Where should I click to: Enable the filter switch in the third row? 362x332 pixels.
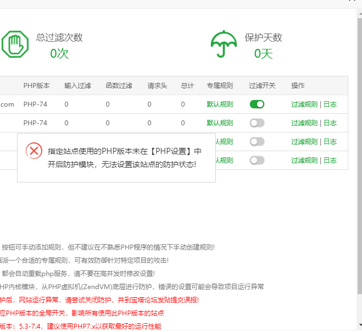point(257,142)
